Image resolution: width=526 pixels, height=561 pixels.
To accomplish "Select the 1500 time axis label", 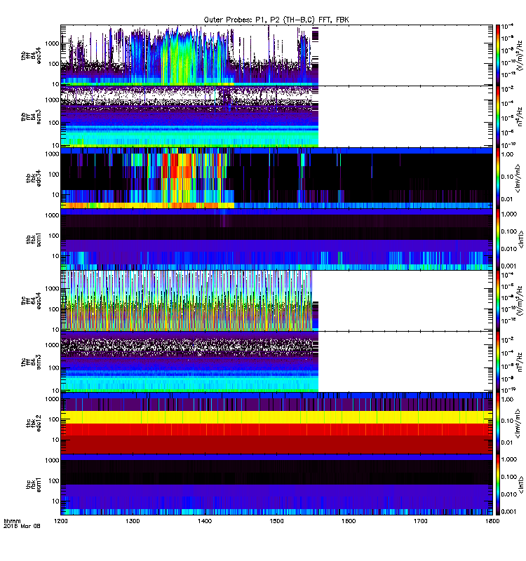I will point(276,521).
